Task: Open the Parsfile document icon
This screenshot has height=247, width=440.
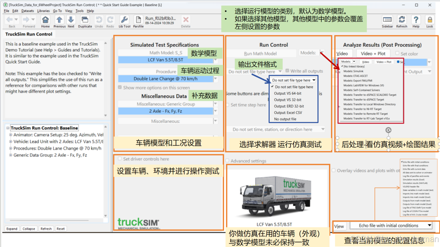Action: pos(138,20)
